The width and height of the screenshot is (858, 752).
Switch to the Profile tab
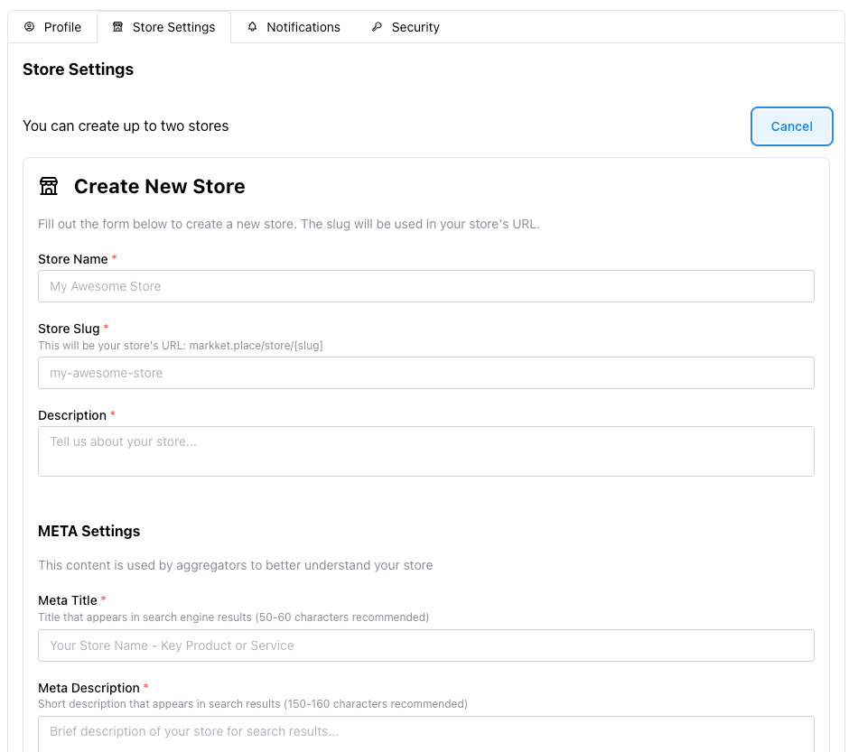(62, 27)
